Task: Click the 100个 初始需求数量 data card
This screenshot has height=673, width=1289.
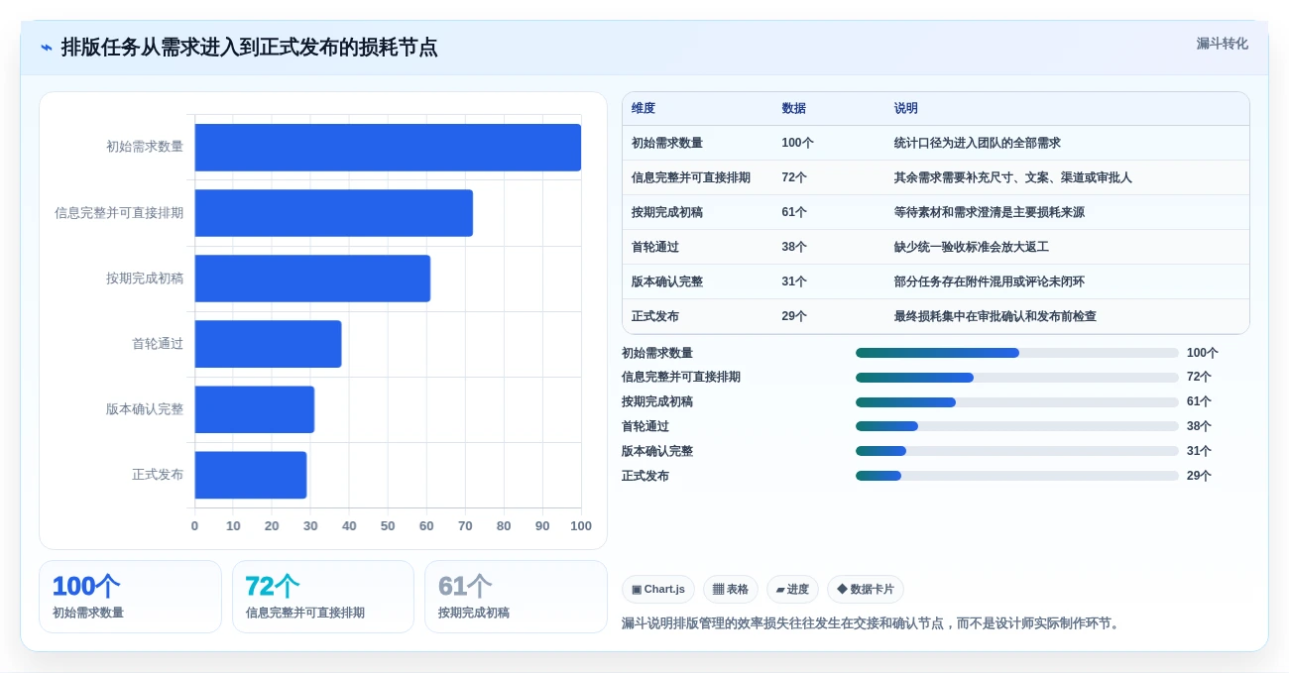Action: point(130,597)
